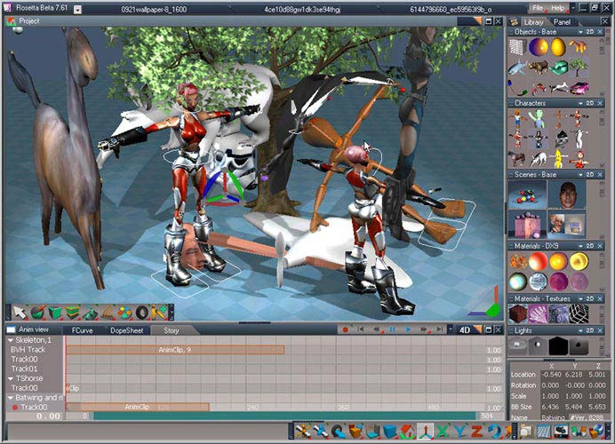Screen dimensions: 615x444
Task: Collapse the Skeleton,1 track group
Action: click(x=11, y=340)
